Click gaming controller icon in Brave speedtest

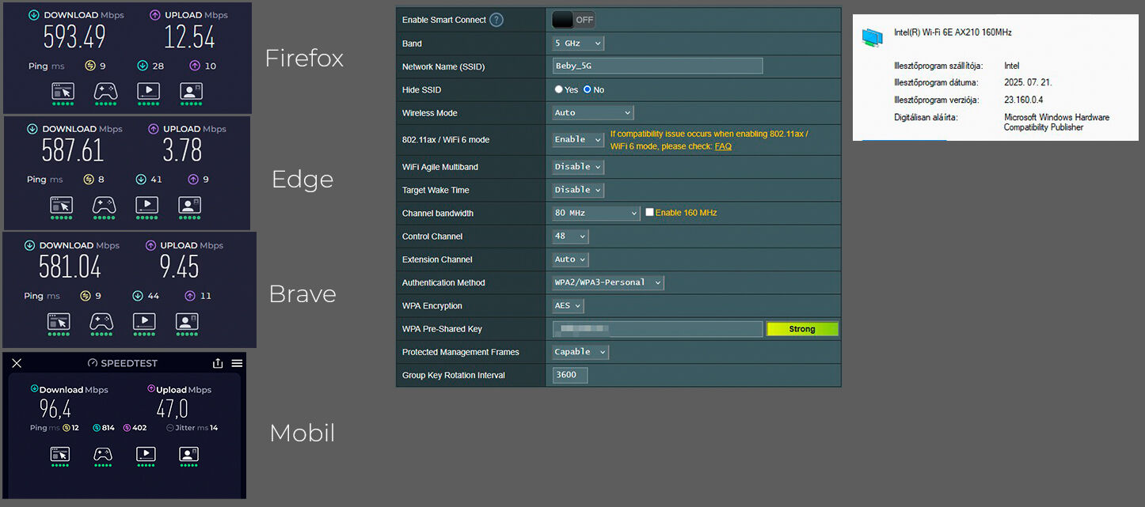[x=101, y=321]
